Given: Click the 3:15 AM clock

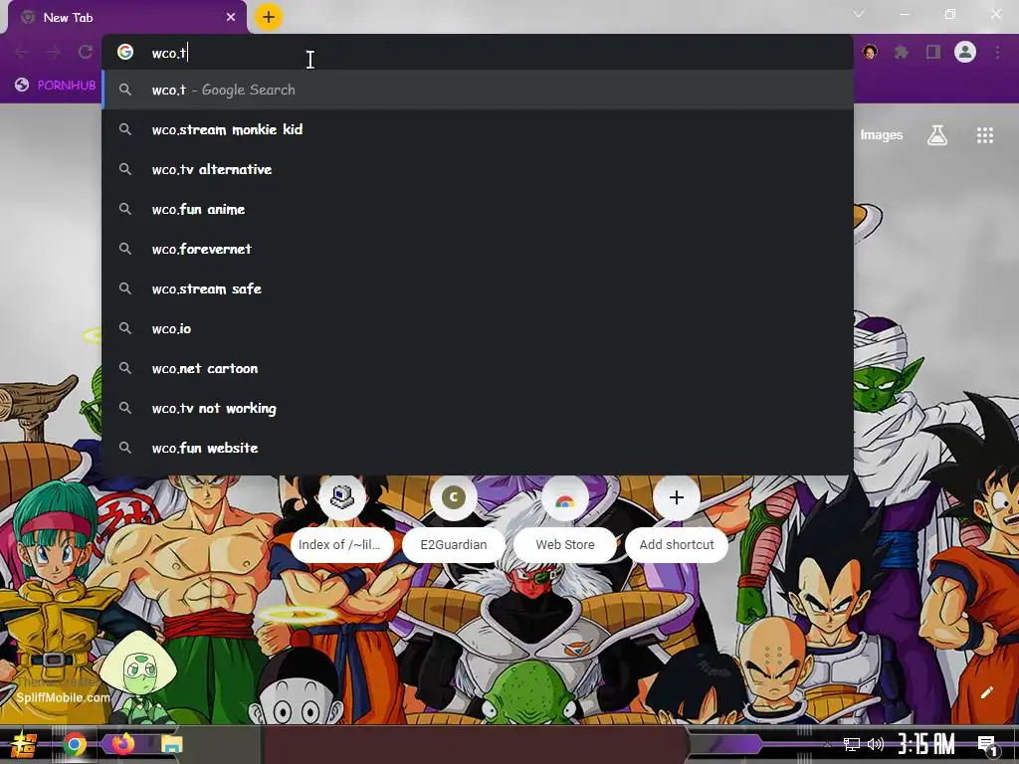Looking at the screenshot, I should pyautogui.click(x=926, y=744).
